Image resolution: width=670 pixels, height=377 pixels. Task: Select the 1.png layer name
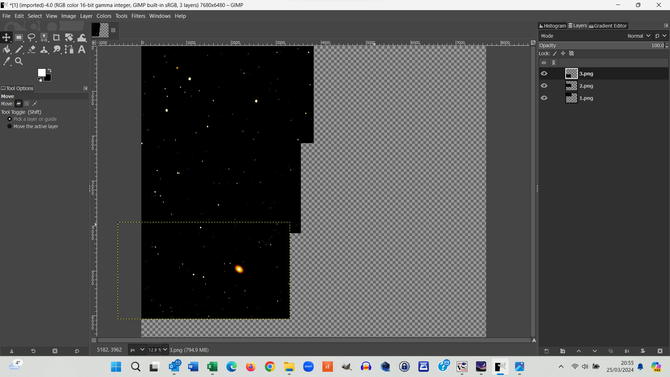(x=586, y=98)
